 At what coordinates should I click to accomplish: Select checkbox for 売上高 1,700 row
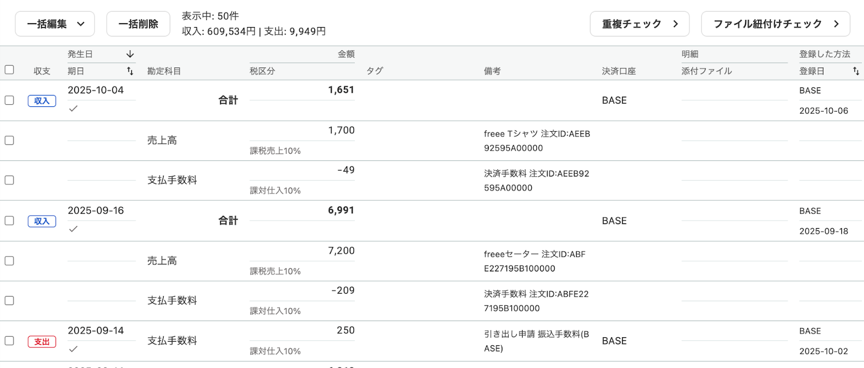coord(9,140)
